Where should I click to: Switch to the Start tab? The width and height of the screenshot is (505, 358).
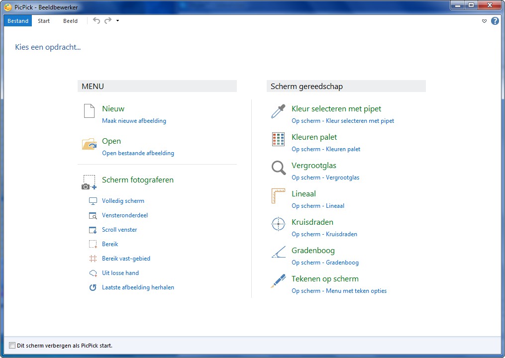click(x=43, y=21)
